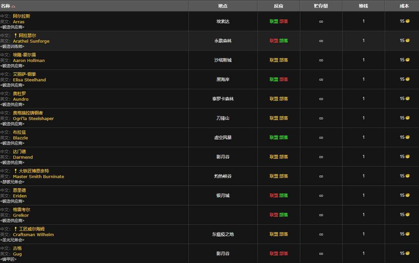Image resolution: width=419 pixels, height=263 pixels.
Task: Click the quest marker icon beside 工匠威尔海姆
Action: (15, 229)
